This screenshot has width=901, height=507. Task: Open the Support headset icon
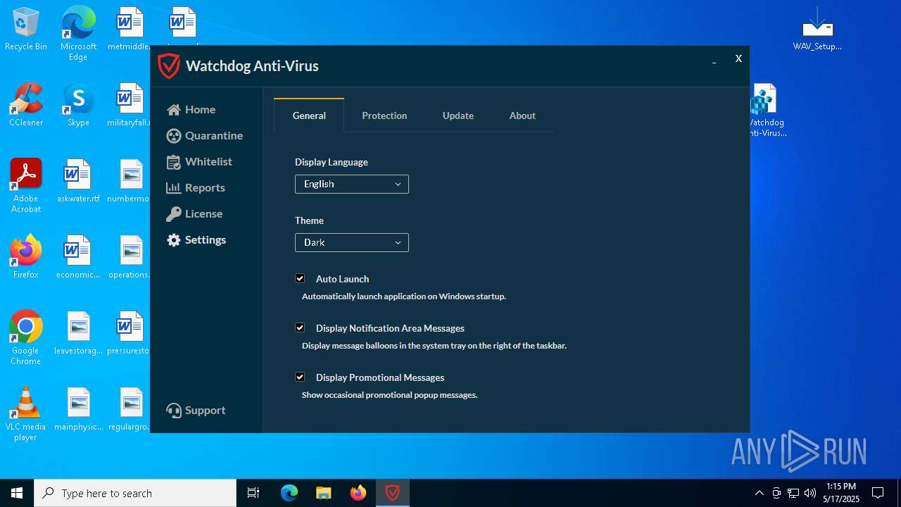click(174, 411)
